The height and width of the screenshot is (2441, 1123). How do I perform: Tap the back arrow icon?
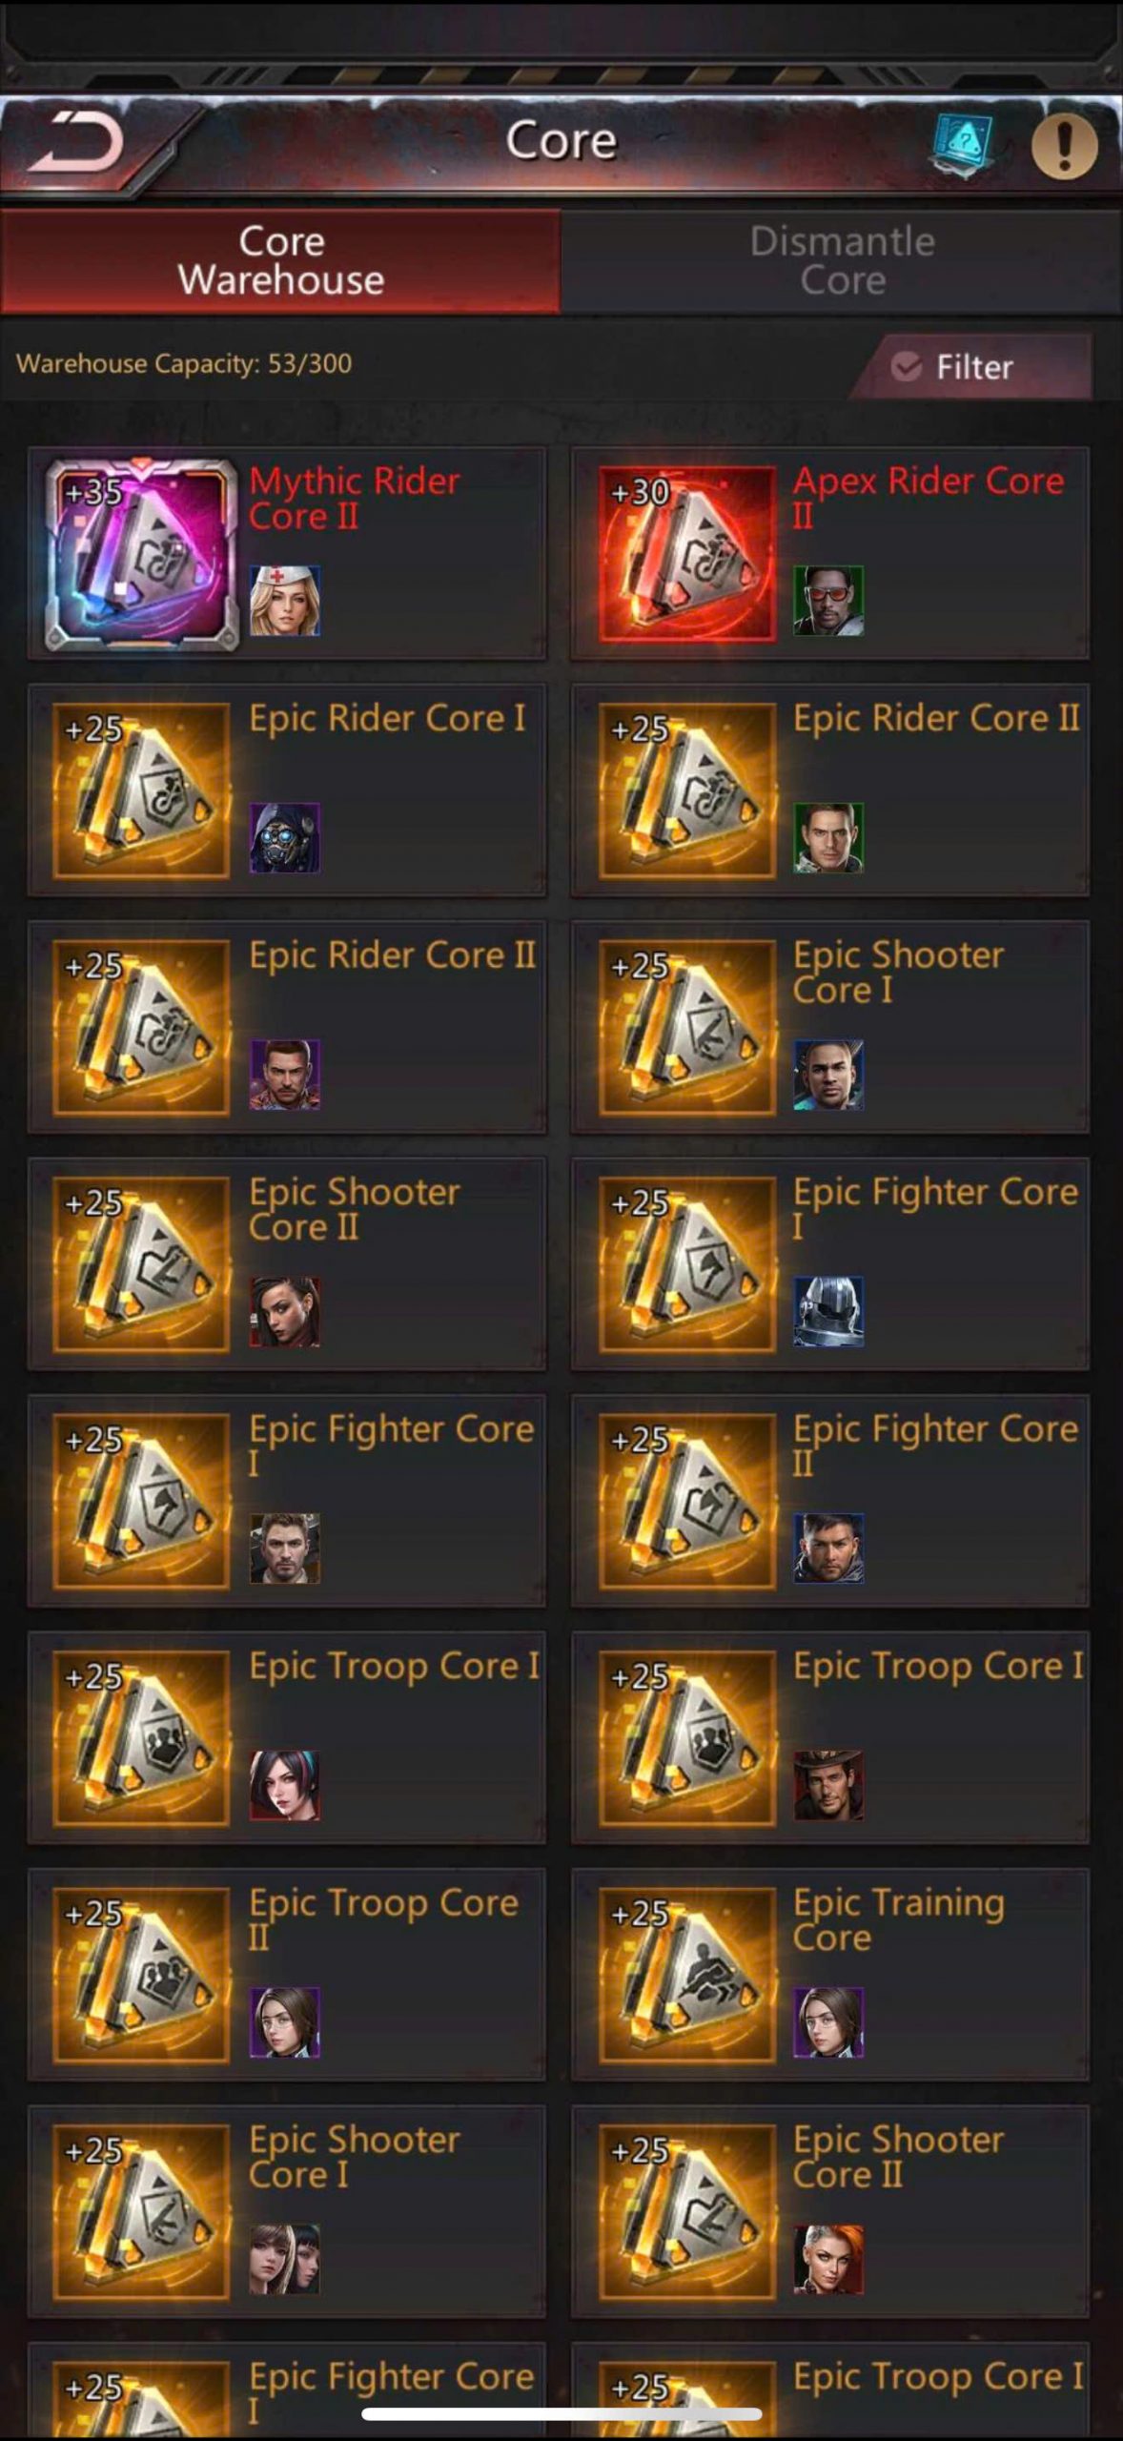tap(76, 143)
